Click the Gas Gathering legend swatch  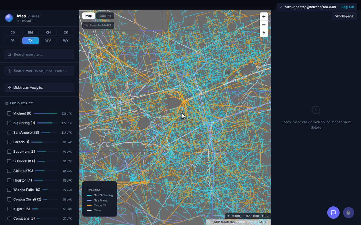(x=89, y=195)
